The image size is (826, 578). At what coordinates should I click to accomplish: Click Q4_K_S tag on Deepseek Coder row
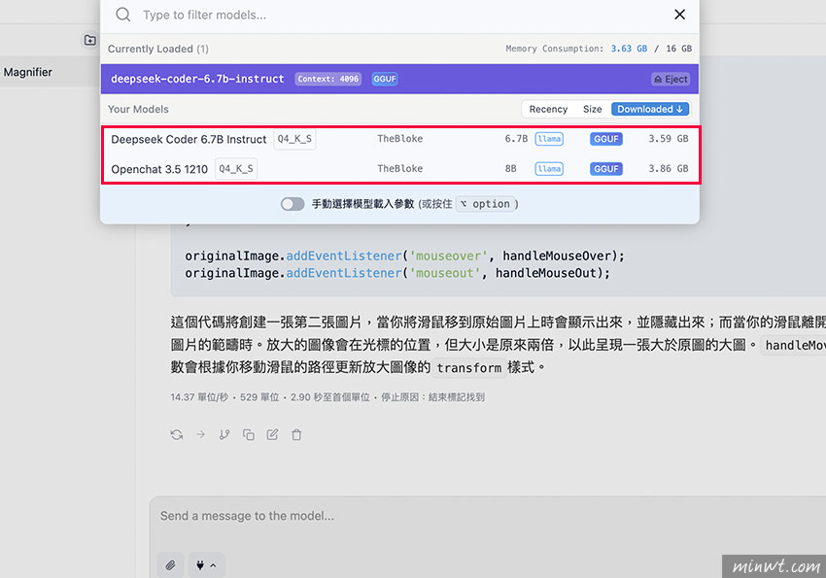point(294,139)
